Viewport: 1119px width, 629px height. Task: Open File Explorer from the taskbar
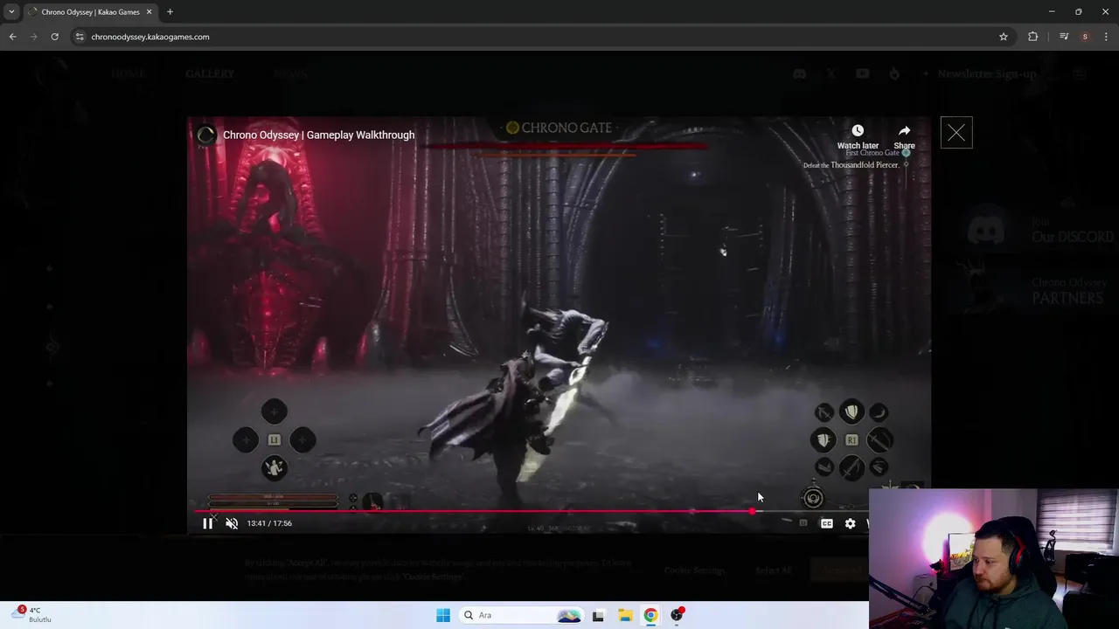pyautogui.click(x=625, y=615)
